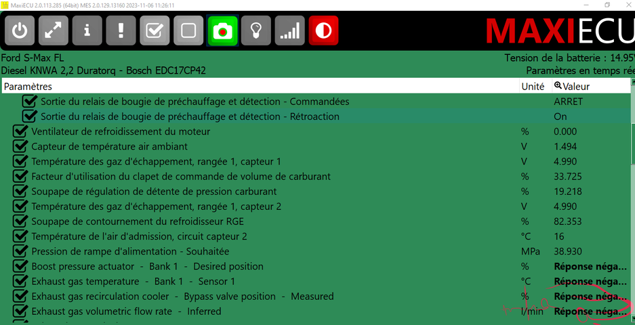Click the checked-box select all icon
Image resolution: width=635 pixels, height=325 pixels.
155,30
